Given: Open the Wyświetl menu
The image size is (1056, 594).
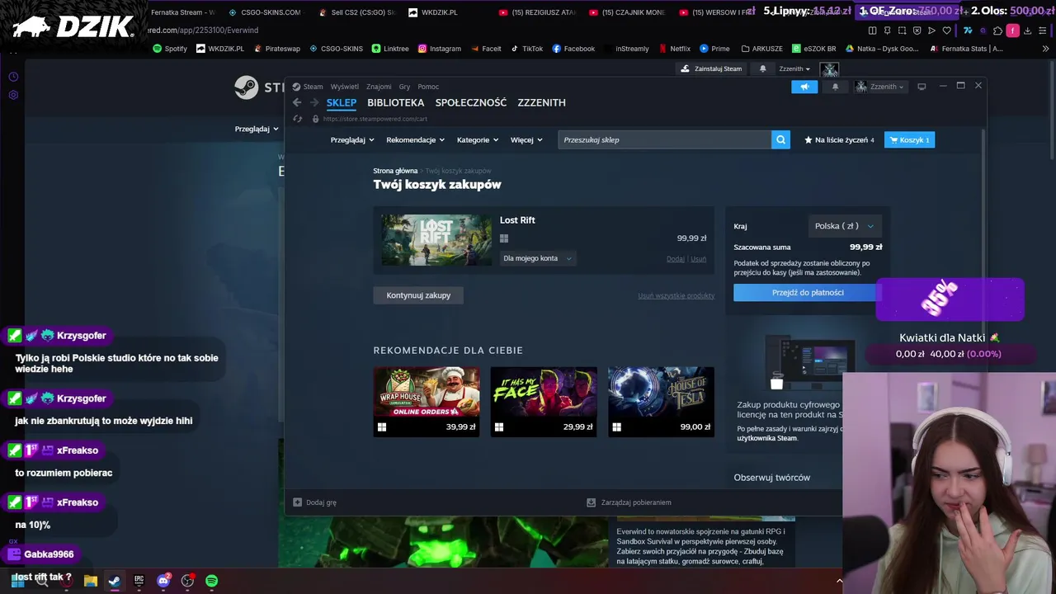Looking at the screenshot, I should (344, 87).
